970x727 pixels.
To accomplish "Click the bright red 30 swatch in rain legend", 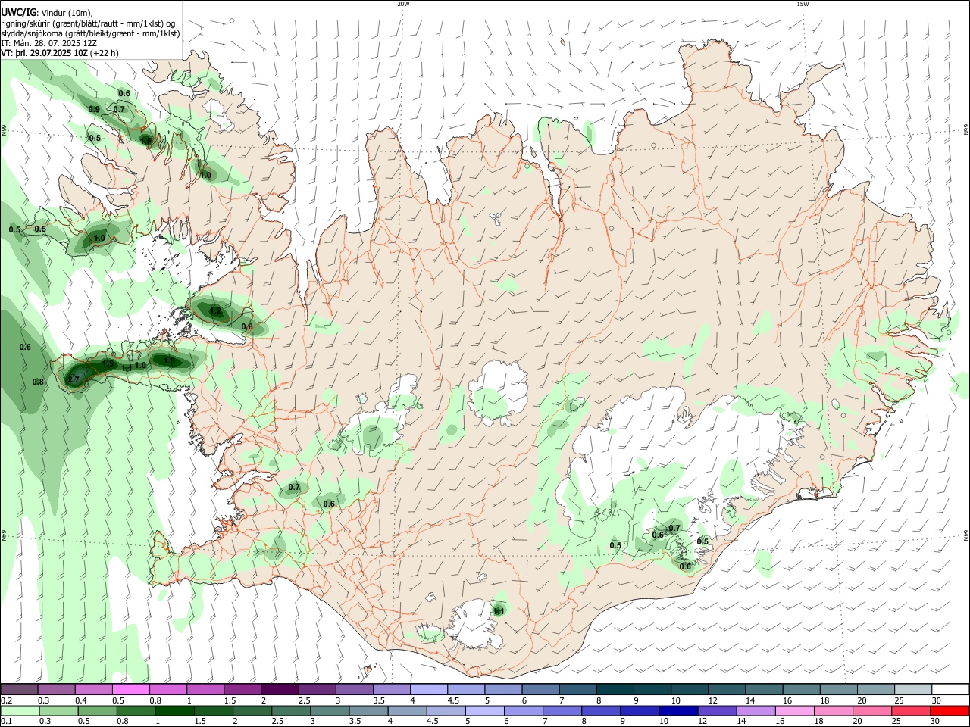I will [x=950, y=710].
